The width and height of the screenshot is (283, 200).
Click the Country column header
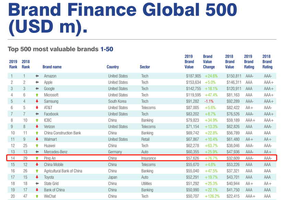click(113, 67)
